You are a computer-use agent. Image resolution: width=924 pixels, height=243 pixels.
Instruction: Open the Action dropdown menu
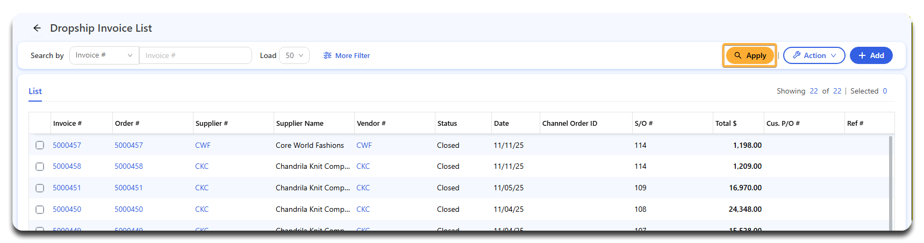814,55
